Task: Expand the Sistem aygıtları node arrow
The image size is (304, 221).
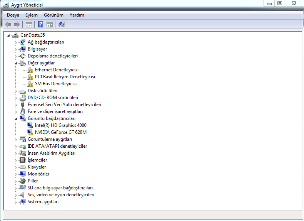Action: [x=16, y=202]
